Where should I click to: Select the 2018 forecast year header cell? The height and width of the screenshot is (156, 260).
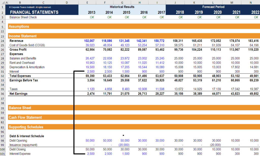pos(180,12)
